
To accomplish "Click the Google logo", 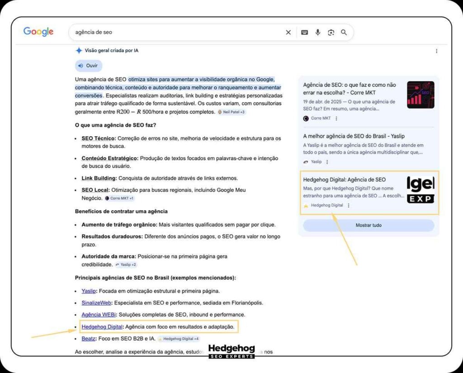I will pyautogui.click(x=38, y=32).
